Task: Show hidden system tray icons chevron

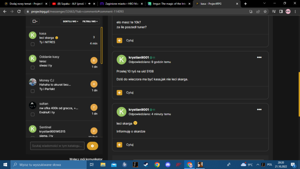Action: (258, 165)
